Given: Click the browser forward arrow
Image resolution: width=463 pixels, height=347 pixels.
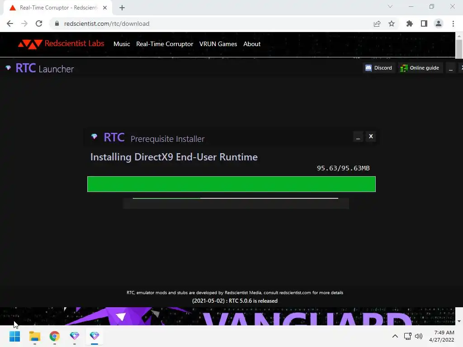Looking at the screenshot, I should (x=24, y=23).
